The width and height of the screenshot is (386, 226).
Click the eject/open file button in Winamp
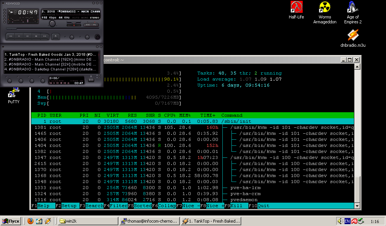coord(56,37)
